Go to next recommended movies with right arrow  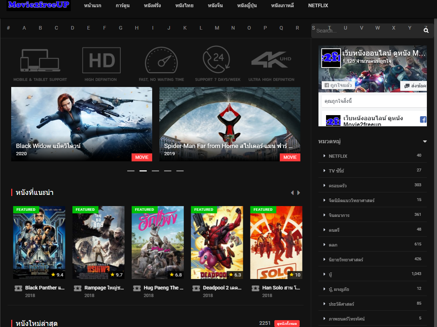tap(299, 193)
